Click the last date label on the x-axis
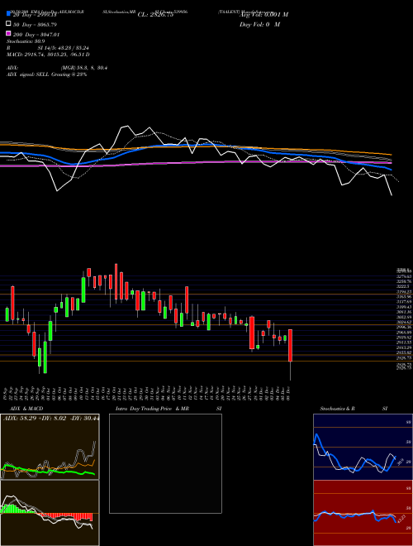The height and width of the screenshot is (546, 413). coord(290,392)
